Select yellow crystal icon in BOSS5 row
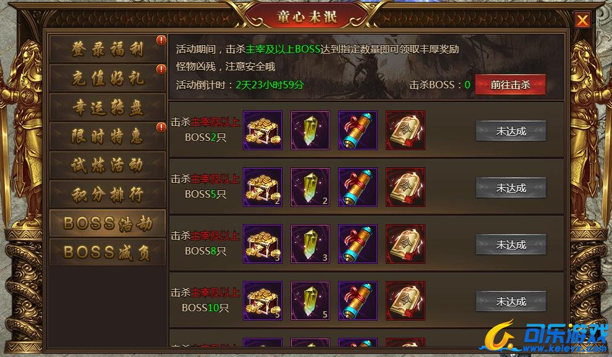 click(x=310, y=187)
